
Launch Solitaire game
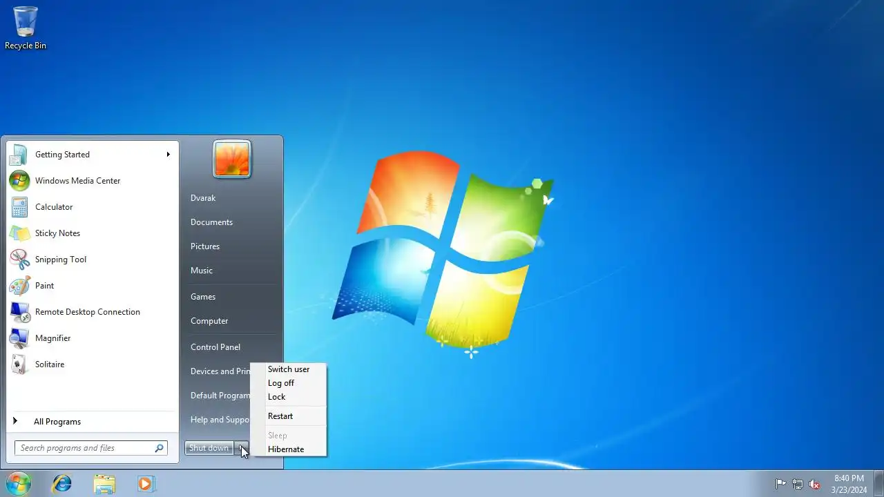93,364
